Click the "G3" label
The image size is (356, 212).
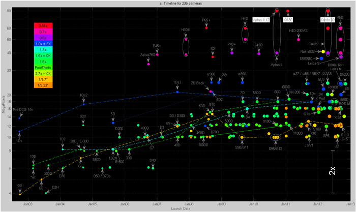[x=19, y=186]
